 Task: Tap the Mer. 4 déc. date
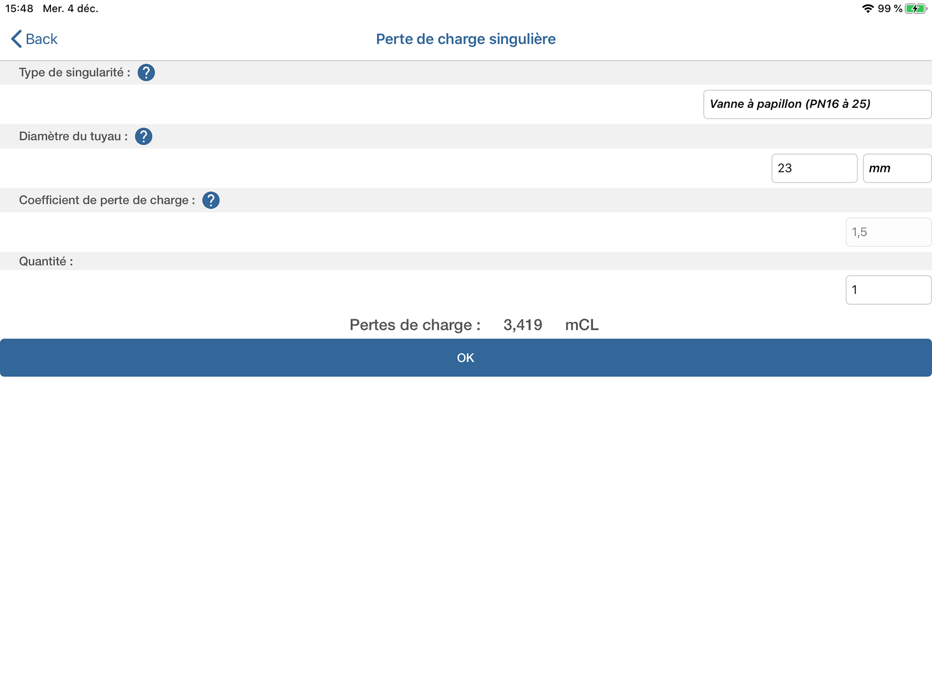(70, 9)
